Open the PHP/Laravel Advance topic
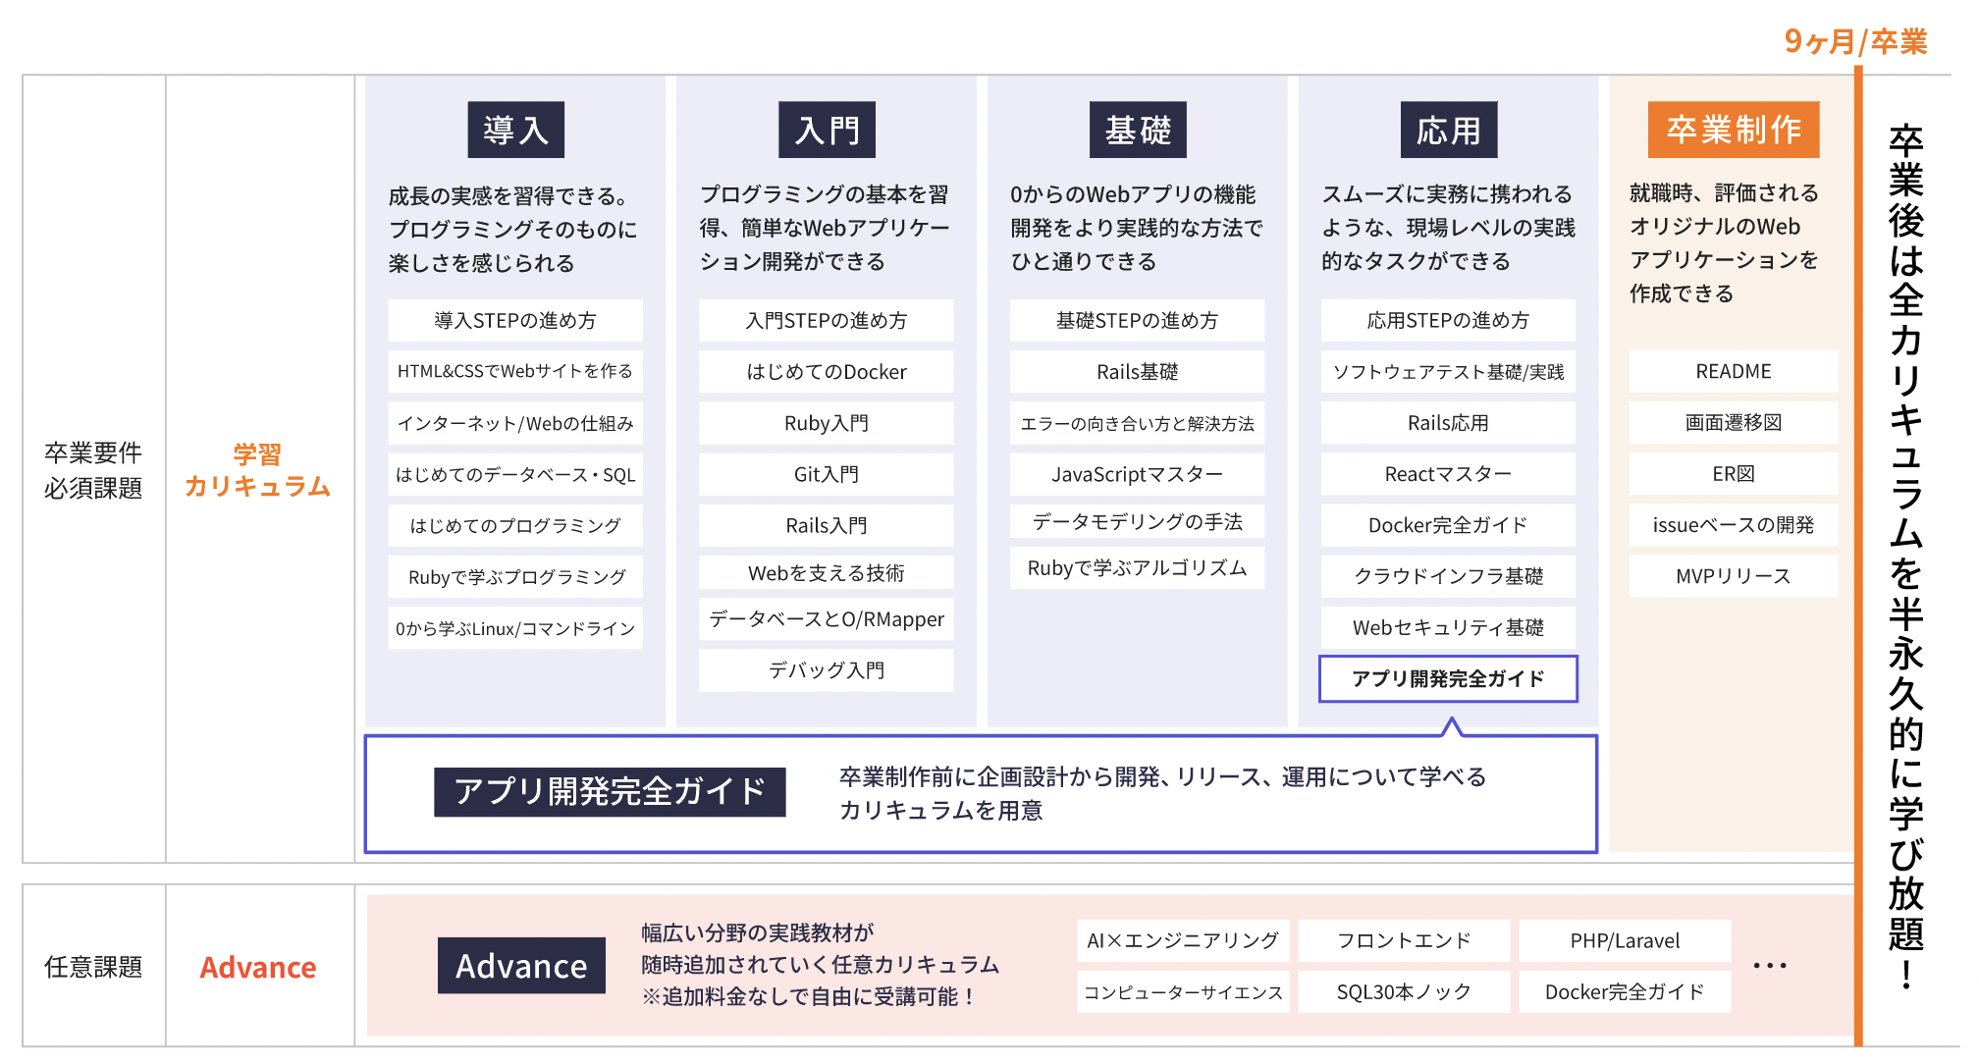 click(1625, 940)
